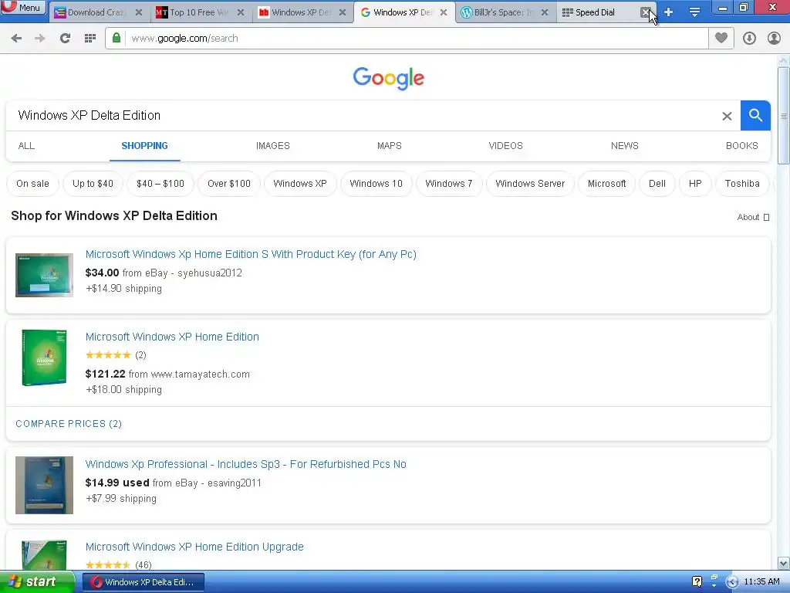Go back to previous page

tap(16, 39)
